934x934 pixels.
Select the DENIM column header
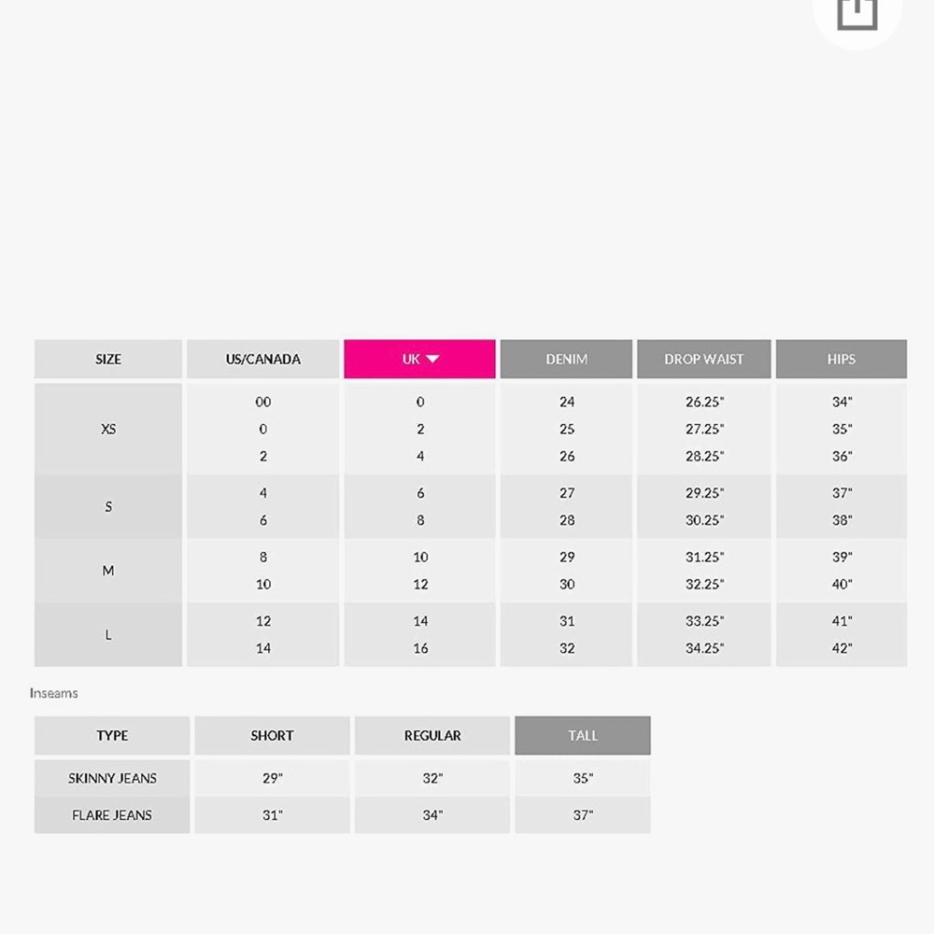tap(566, 359)
